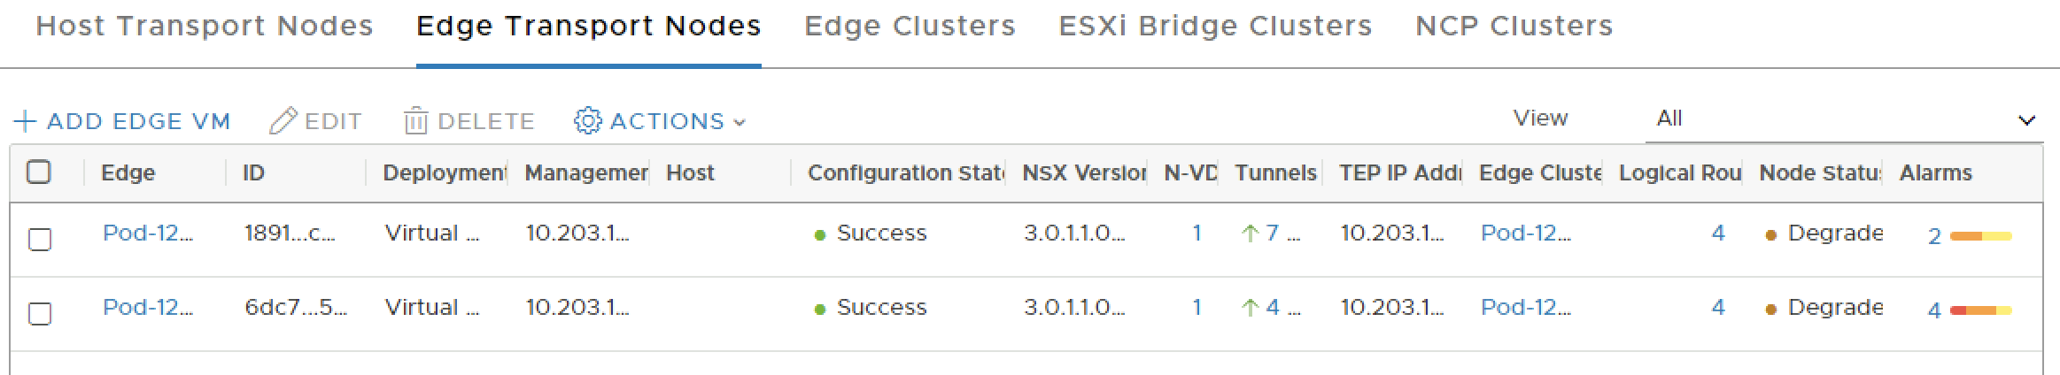Click the gear Actions icon

587,121
